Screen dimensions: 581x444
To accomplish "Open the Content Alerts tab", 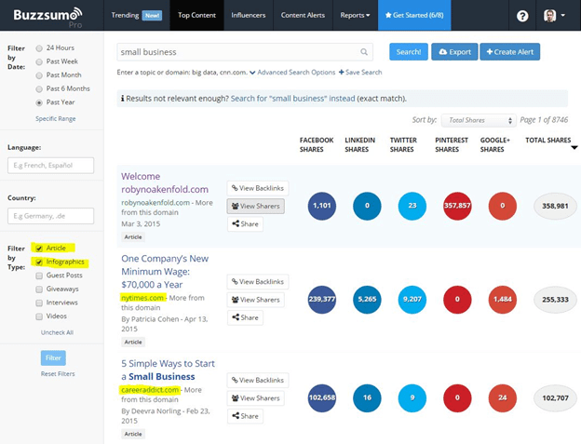I will point(303,15).
